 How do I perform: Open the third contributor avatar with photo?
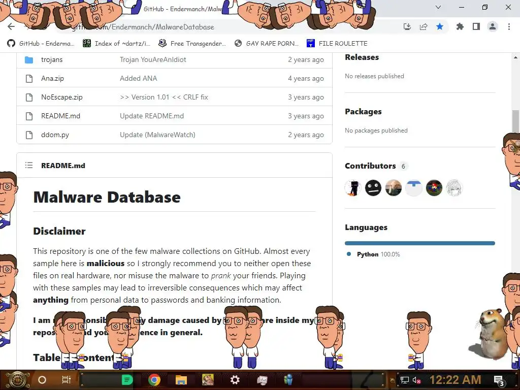pyautogui.click(x=394, y=188)
